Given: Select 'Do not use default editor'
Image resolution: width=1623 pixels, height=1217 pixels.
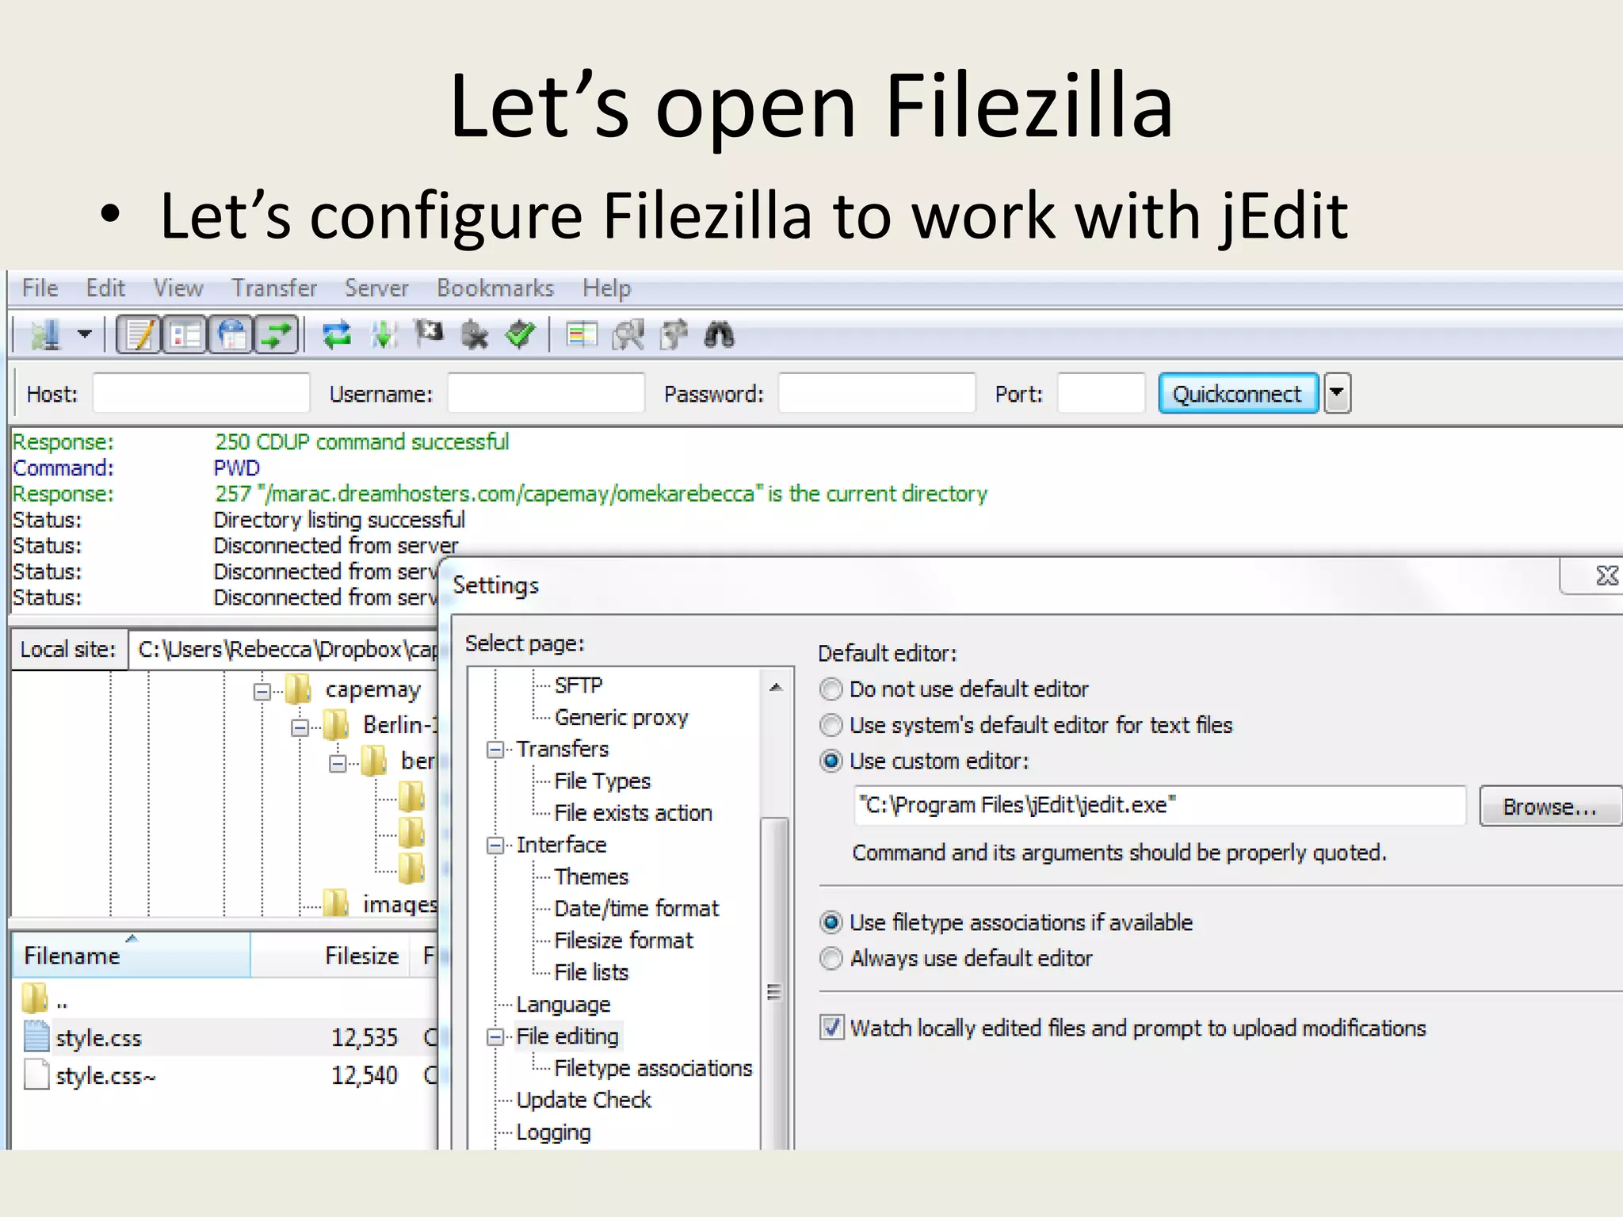Looking at the screenshot, I should tap(831, 689).
